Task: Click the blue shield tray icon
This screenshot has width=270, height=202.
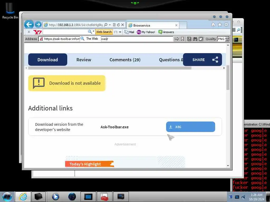Action: point(231,197)
